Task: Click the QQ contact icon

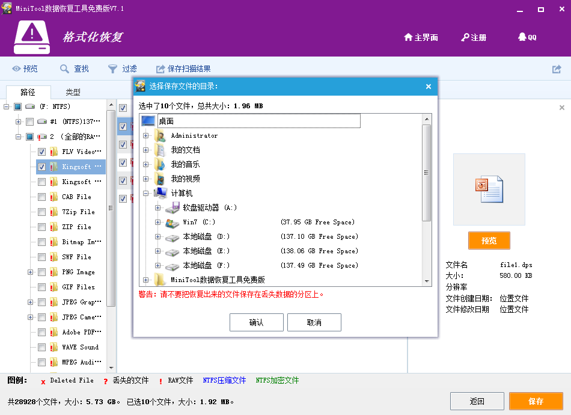Action: (522, 37)
